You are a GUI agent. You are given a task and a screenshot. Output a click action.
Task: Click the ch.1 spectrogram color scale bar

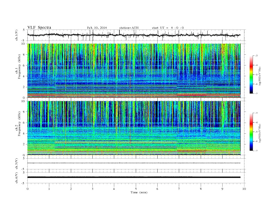coord(251,75)
